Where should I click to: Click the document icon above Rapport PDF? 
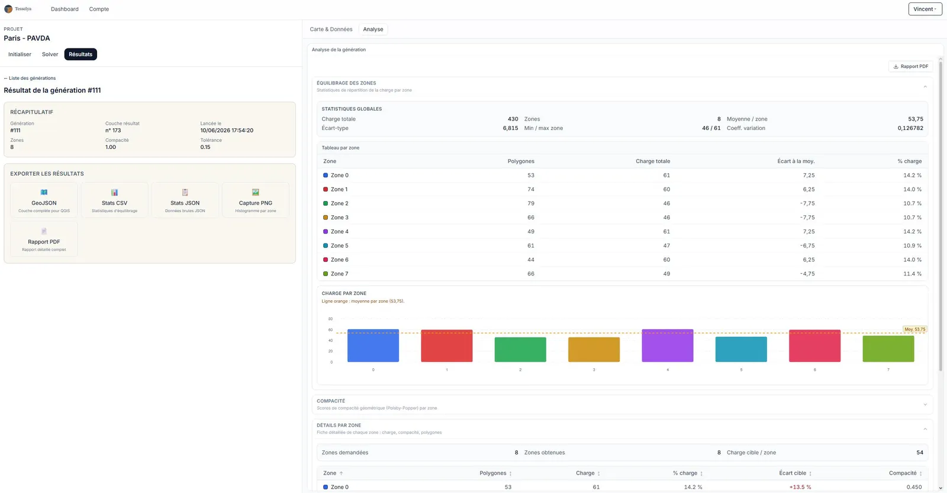(x=44, y=231)
